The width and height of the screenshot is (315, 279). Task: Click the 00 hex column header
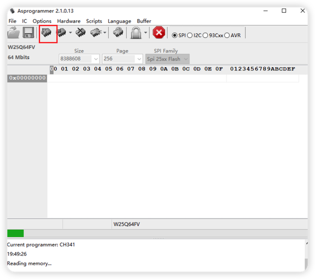(x=54, y=69)
